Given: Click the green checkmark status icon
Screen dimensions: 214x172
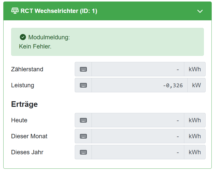Looking at the screenshot, I should coord(23,37).
